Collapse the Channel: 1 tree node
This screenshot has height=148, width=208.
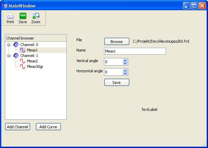point(9,56)
